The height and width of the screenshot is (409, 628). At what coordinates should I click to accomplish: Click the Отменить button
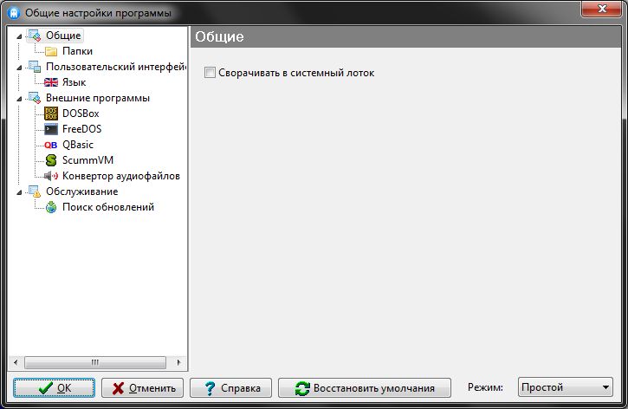tap(143, 387)
